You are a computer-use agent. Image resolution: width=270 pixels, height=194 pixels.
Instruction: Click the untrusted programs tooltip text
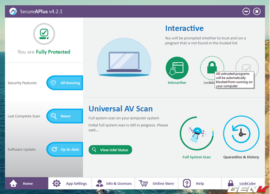click(x=234, y=80)
